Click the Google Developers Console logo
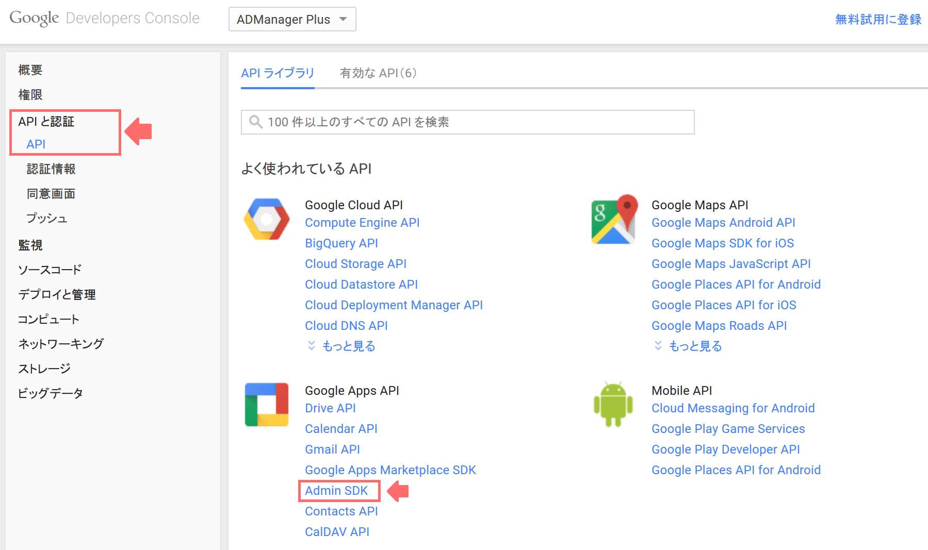928x550 pixels. tap(105, 18)
